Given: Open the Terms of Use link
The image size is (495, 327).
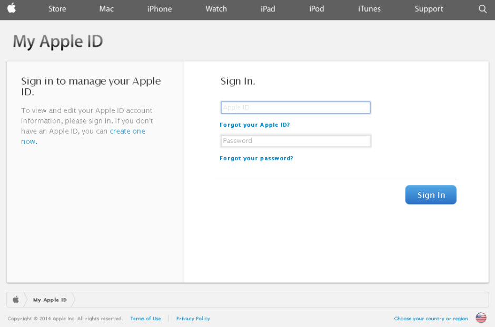Looking at the screenshot, I should pyautogui.click(x=145, y=319).
